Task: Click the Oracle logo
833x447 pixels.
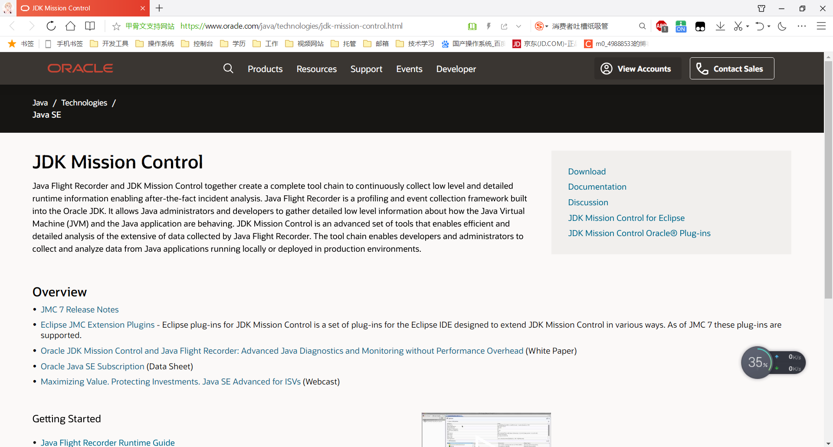Action: 80,68
